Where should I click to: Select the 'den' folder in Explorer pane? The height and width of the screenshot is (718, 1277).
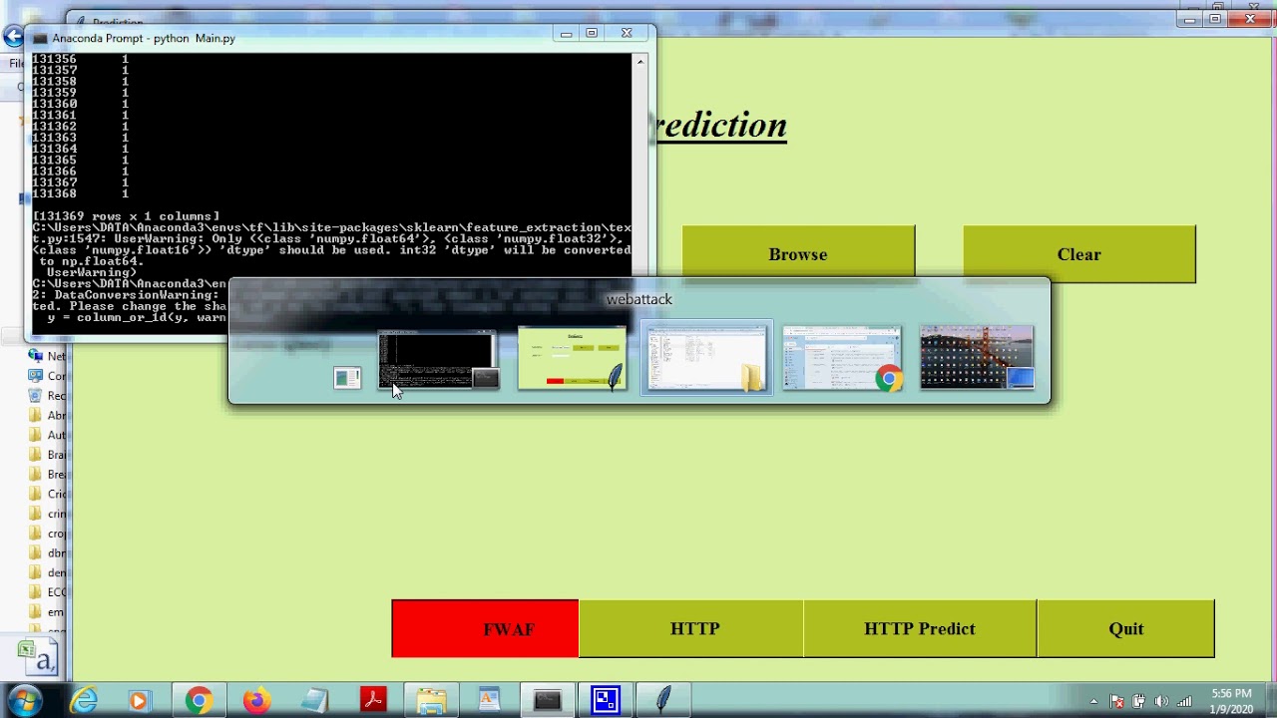(47, 573)
